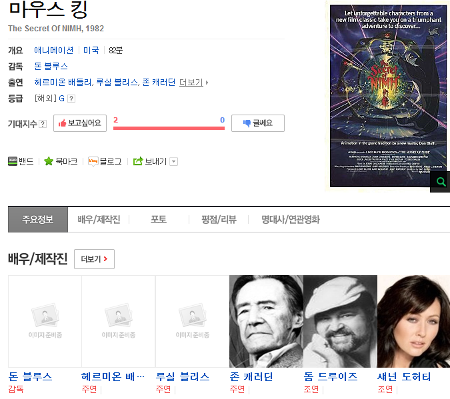
Task: Open the Secret of NIMH poster image
Action: [x=387, y=96]
